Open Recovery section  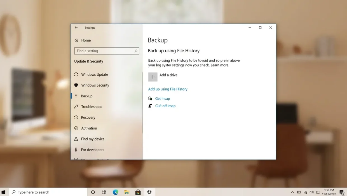pyautogui.click(x=88, y=118)
